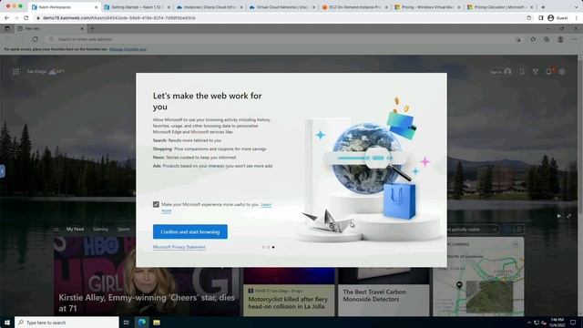Select the Sports feed tab

124,229
